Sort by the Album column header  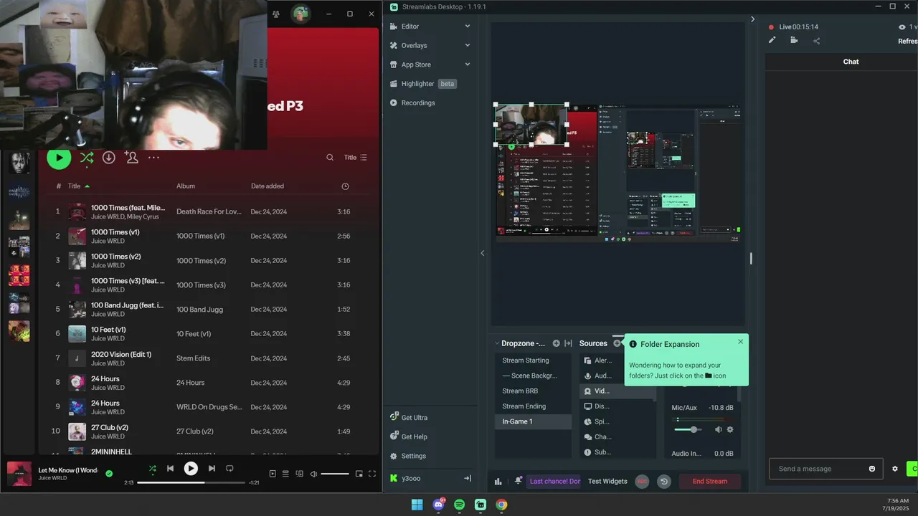click(x=186, y=186)
